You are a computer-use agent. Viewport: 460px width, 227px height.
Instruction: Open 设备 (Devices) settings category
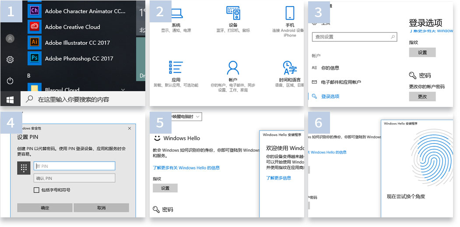[233, 19]
